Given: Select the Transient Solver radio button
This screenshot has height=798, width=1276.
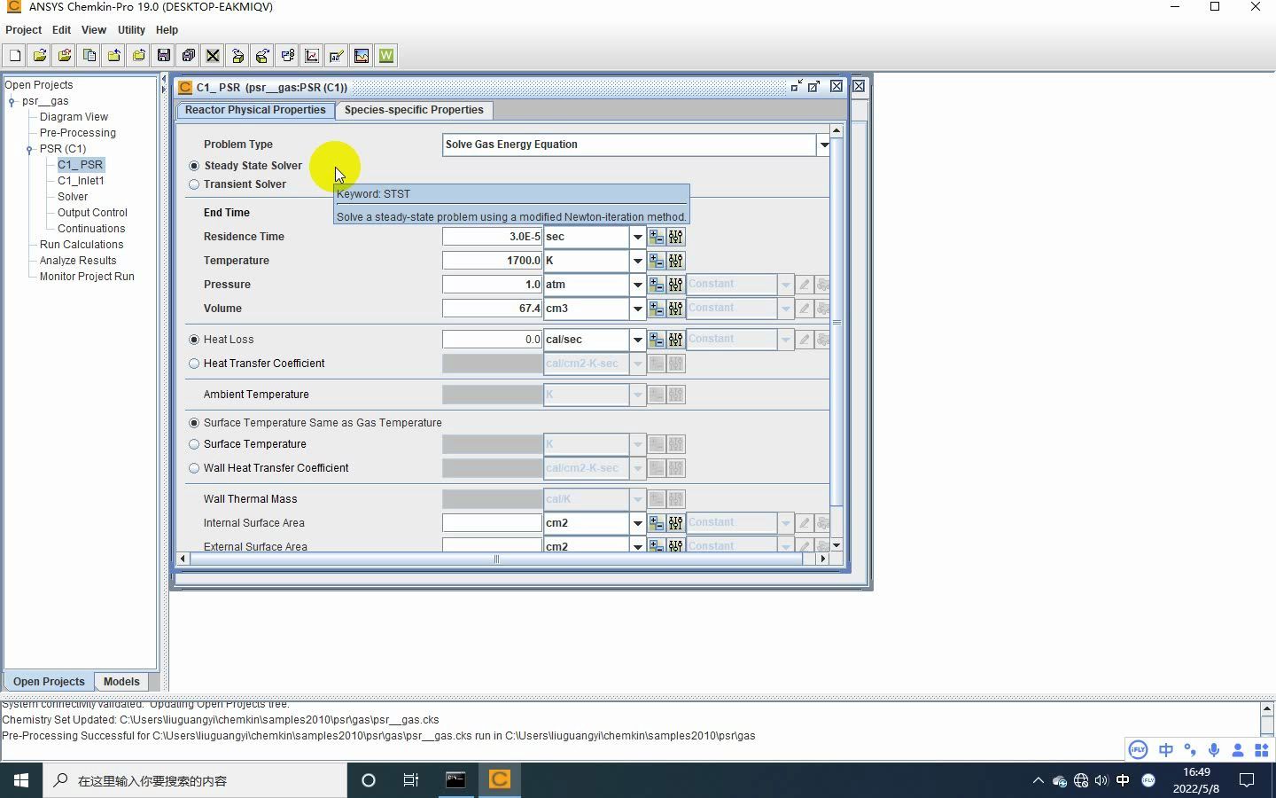Looking at the screenshot, I should click(194, 184).
